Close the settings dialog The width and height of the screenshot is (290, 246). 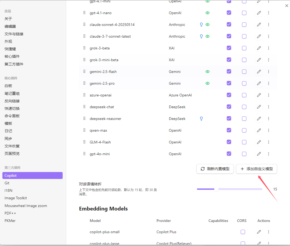point(287,6)
